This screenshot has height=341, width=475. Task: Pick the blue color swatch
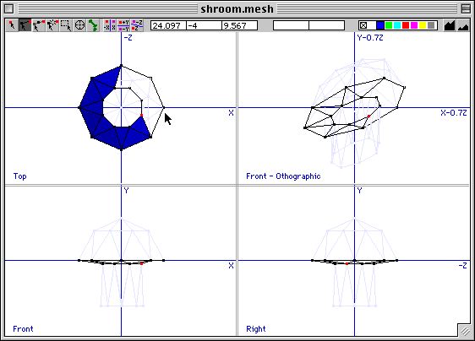click(x=379, y=25)
